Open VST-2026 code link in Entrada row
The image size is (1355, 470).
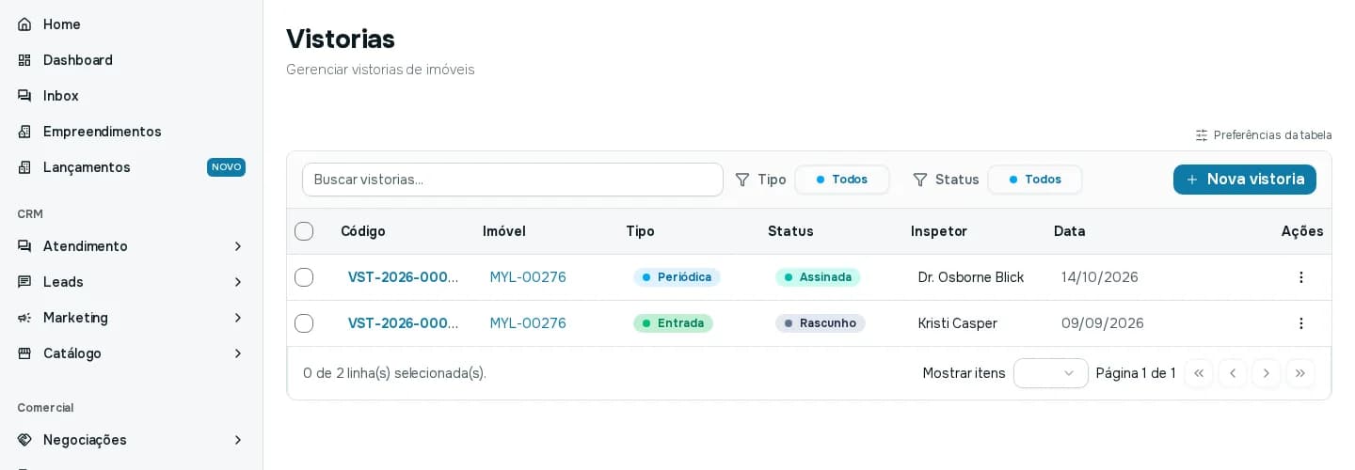coord(403,323)
